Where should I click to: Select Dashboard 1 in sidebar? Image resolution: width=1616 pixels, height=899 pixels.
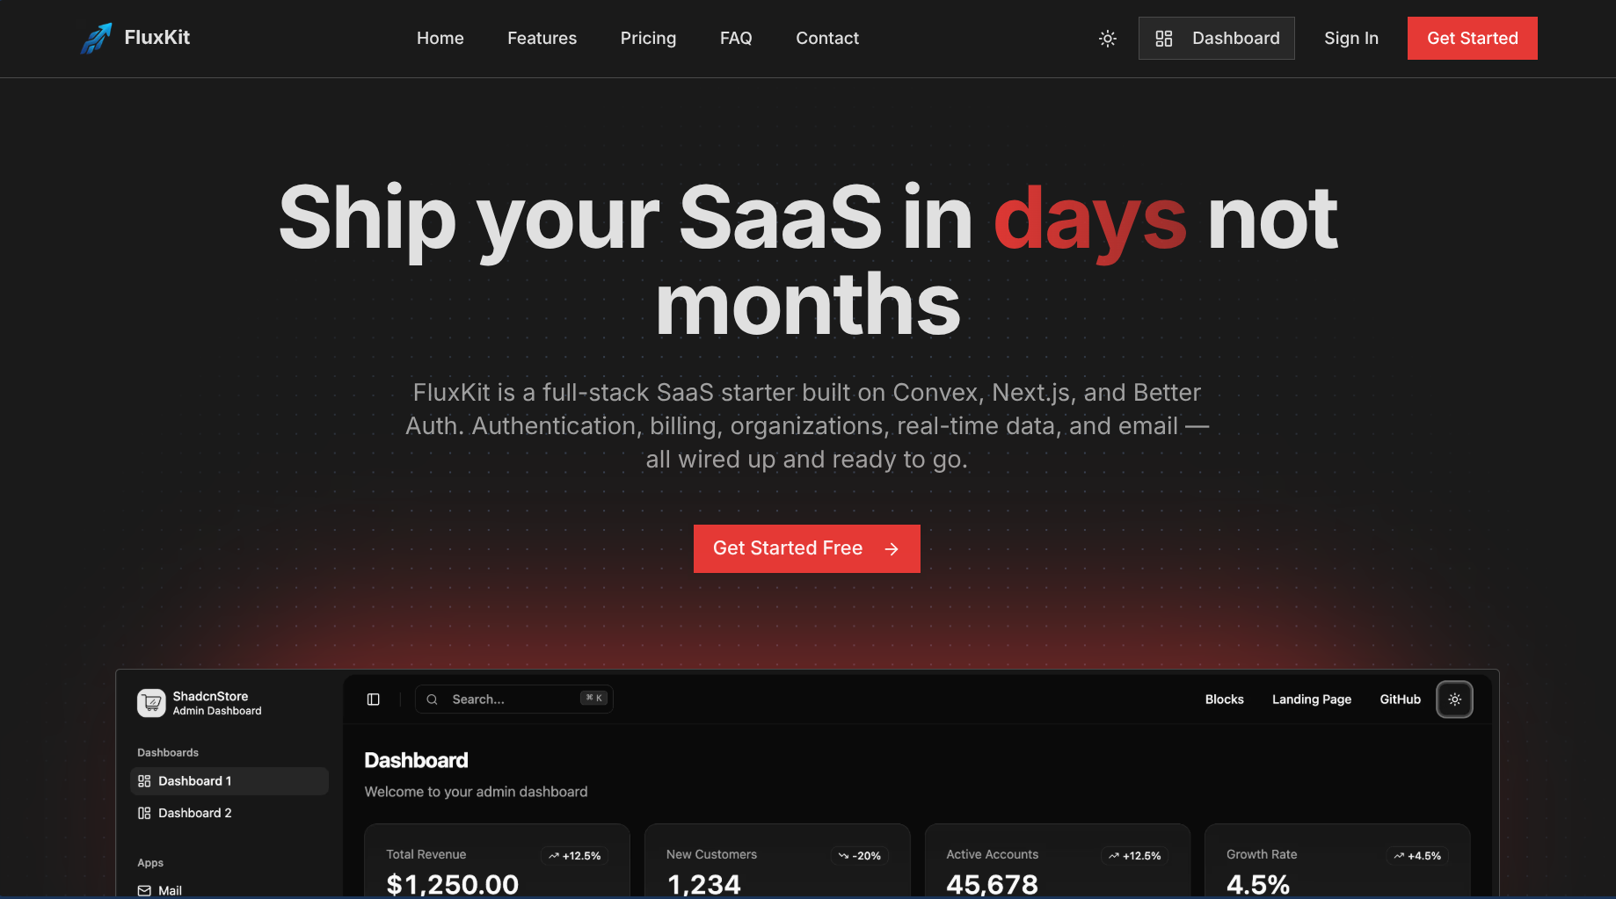[x=229, y=781]
